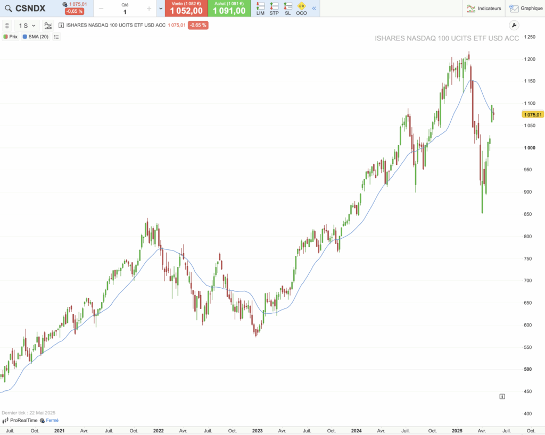Viewport: 545px width, 435px height.
Task: Open the legend list icon
Action: pyautogui.click(x=56, y=37)
